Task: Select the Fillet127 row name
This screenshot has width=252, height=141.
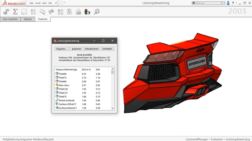Action: [x=63, y=93]
